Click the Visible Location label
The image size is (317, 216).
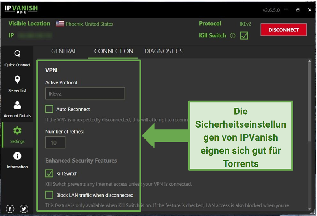point(29,24)
